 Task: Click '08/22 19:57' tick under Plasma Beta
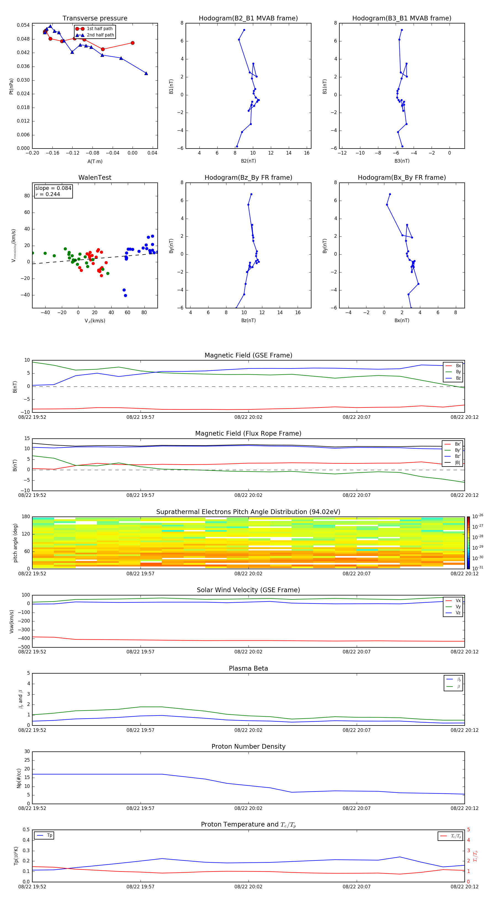click(x=141, y=730)
